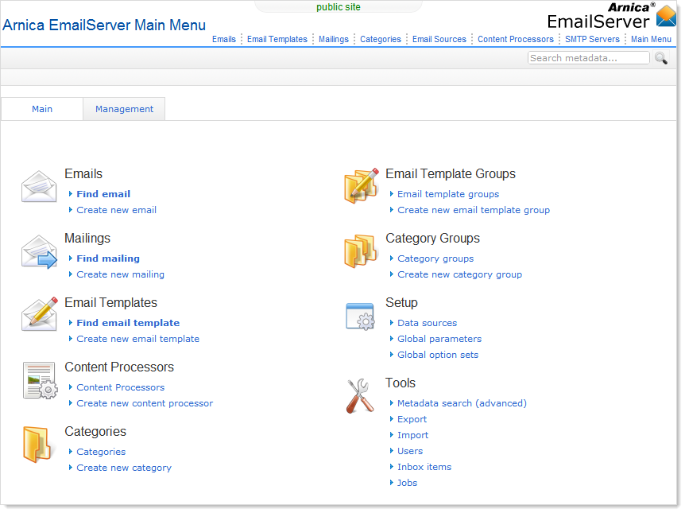The image size is (685, 513).
Task: Focus the Search metadata input field
Action: 588,58
